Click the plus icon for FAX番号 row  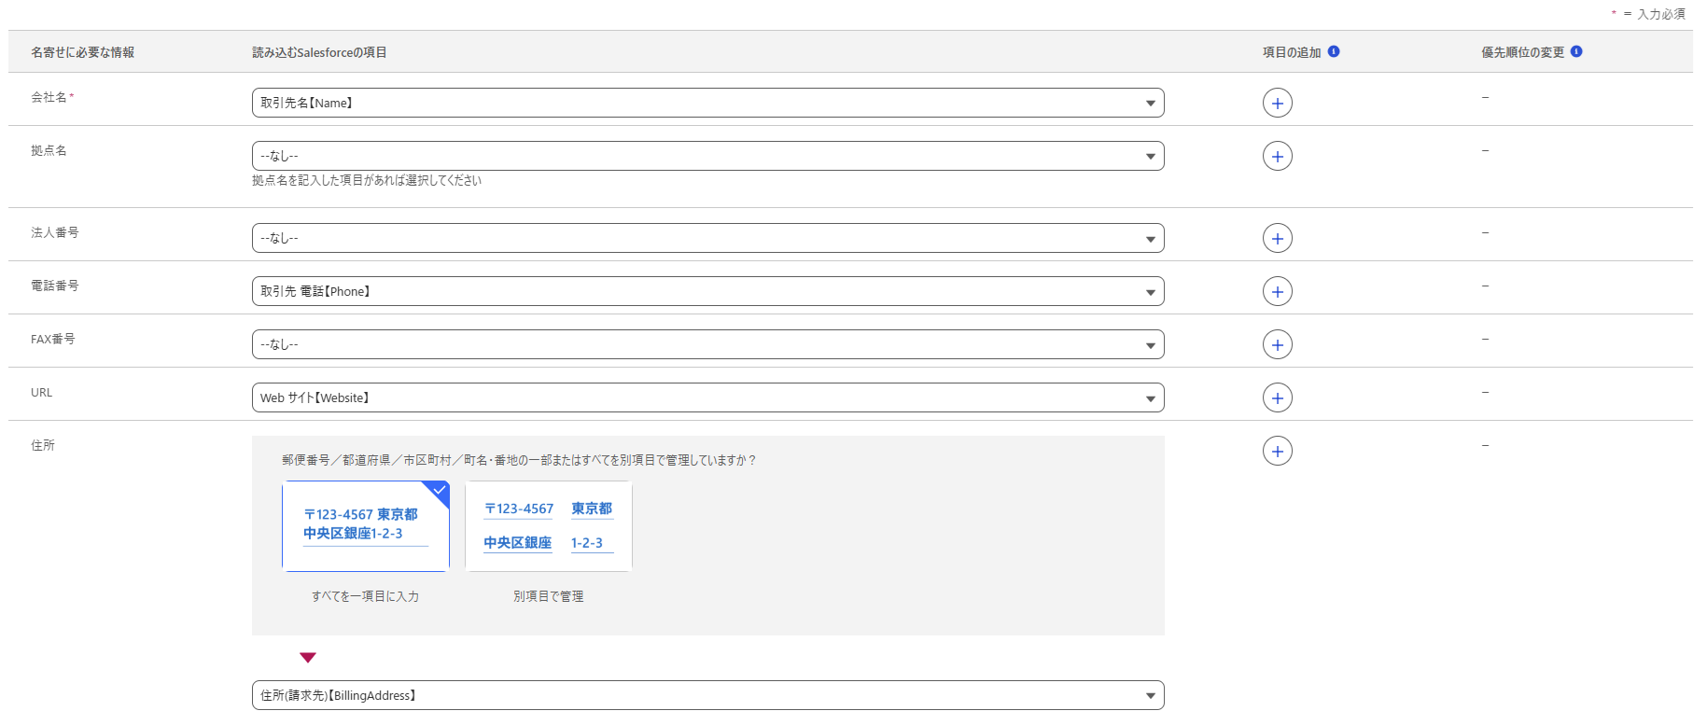[1277, 344]
